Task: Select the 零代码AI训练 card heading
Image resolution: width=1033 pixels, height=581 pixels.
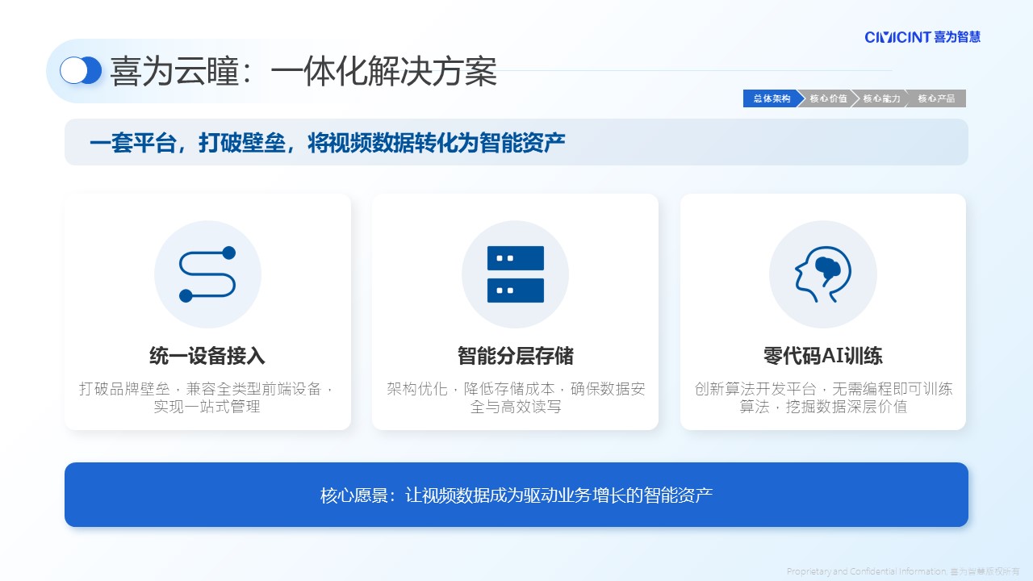Action: tap(823, 356)
